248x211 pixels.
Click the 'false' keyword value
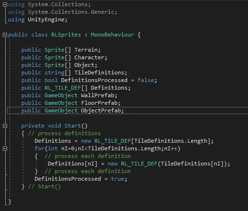coord(146,80)
